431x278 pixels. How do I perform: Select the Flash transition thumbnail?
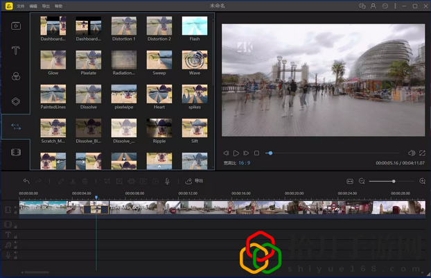(195, 26)
